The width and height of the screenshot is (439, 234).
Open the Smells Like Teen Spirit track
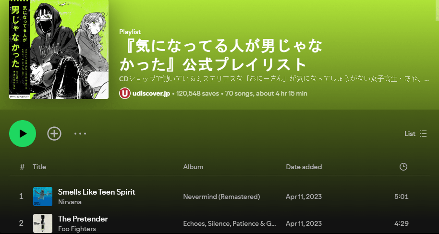[97, 192]
